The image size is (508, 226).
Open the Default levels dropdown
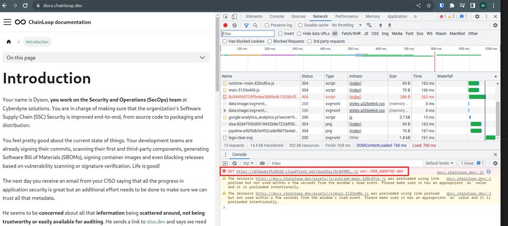coord(439,163)
